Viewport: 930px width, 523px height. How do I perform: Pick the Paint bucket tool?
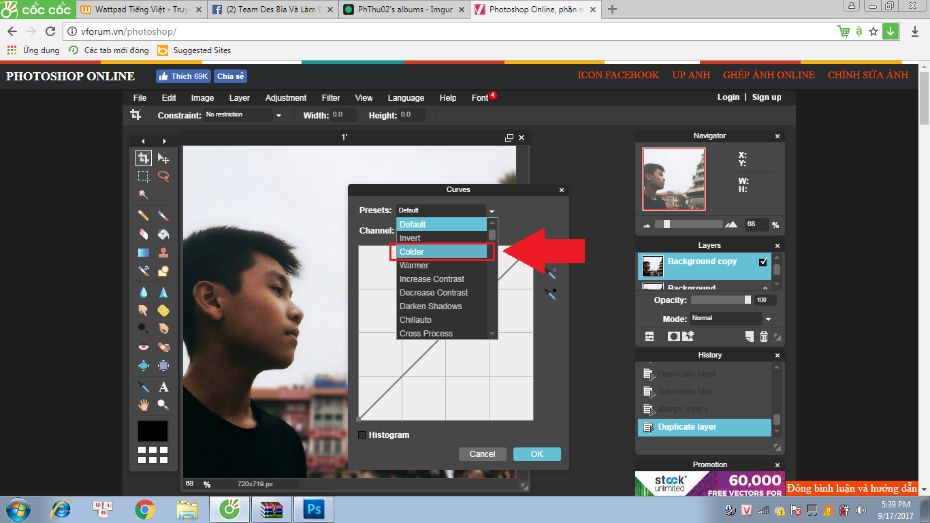click(x=163, y=234)
